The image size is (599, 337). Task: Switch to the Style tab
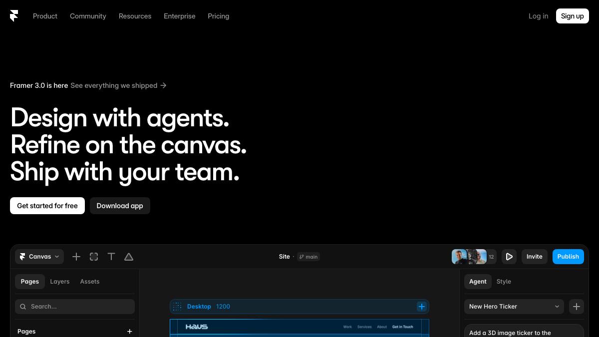click(504, 282)
